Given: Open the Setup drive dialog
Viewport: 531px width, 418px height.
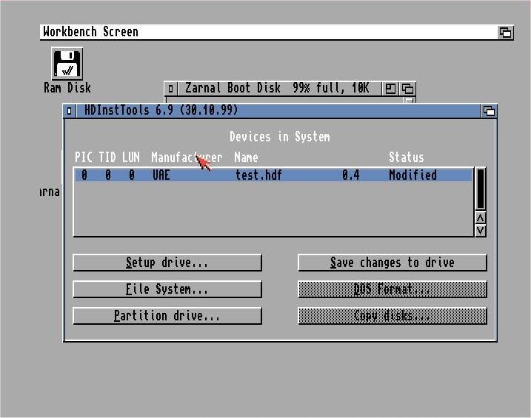Looking at the screenshot, I should pos(167,263).
